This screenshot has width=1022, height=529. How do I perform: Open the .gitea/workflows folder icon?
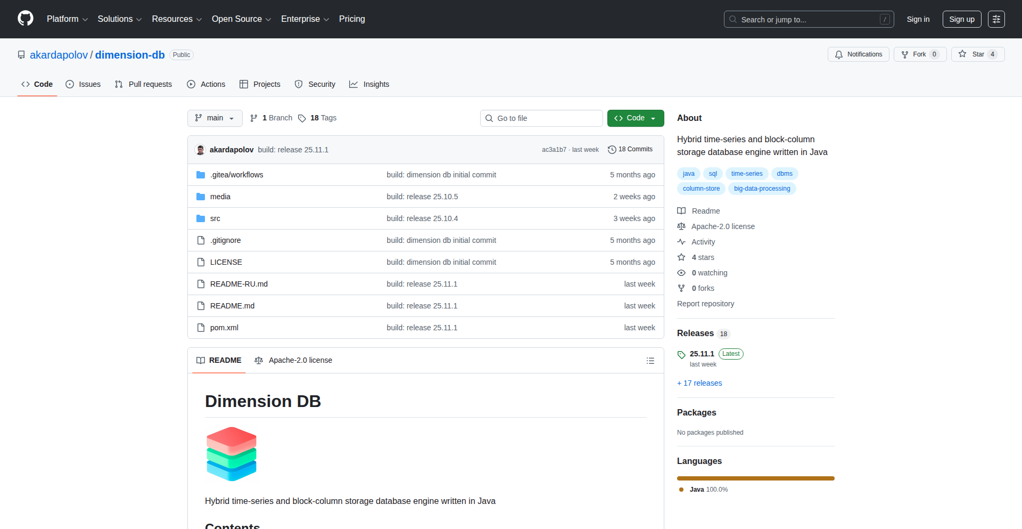pyautogui.click(x=201, y=174)
